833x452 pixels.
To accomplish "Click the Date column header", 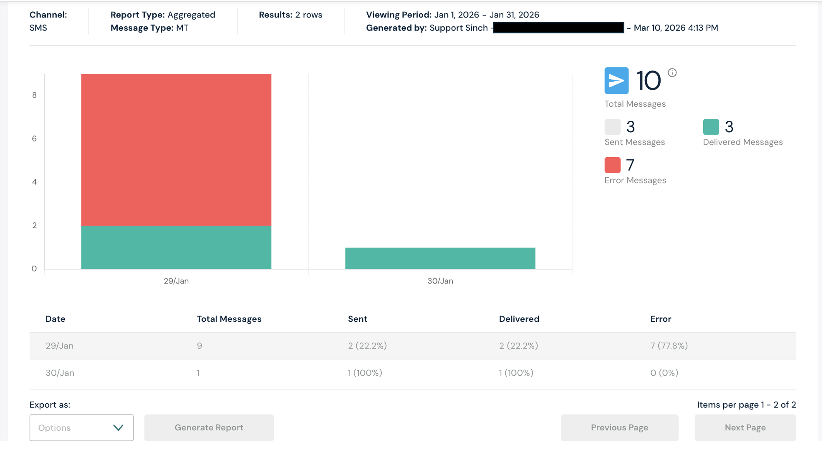I will click(x=55, y=319).
